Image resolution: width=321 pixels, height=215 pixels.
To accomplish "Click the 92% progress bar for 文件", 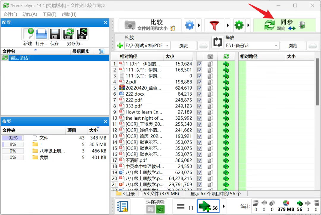I will 13,138.
